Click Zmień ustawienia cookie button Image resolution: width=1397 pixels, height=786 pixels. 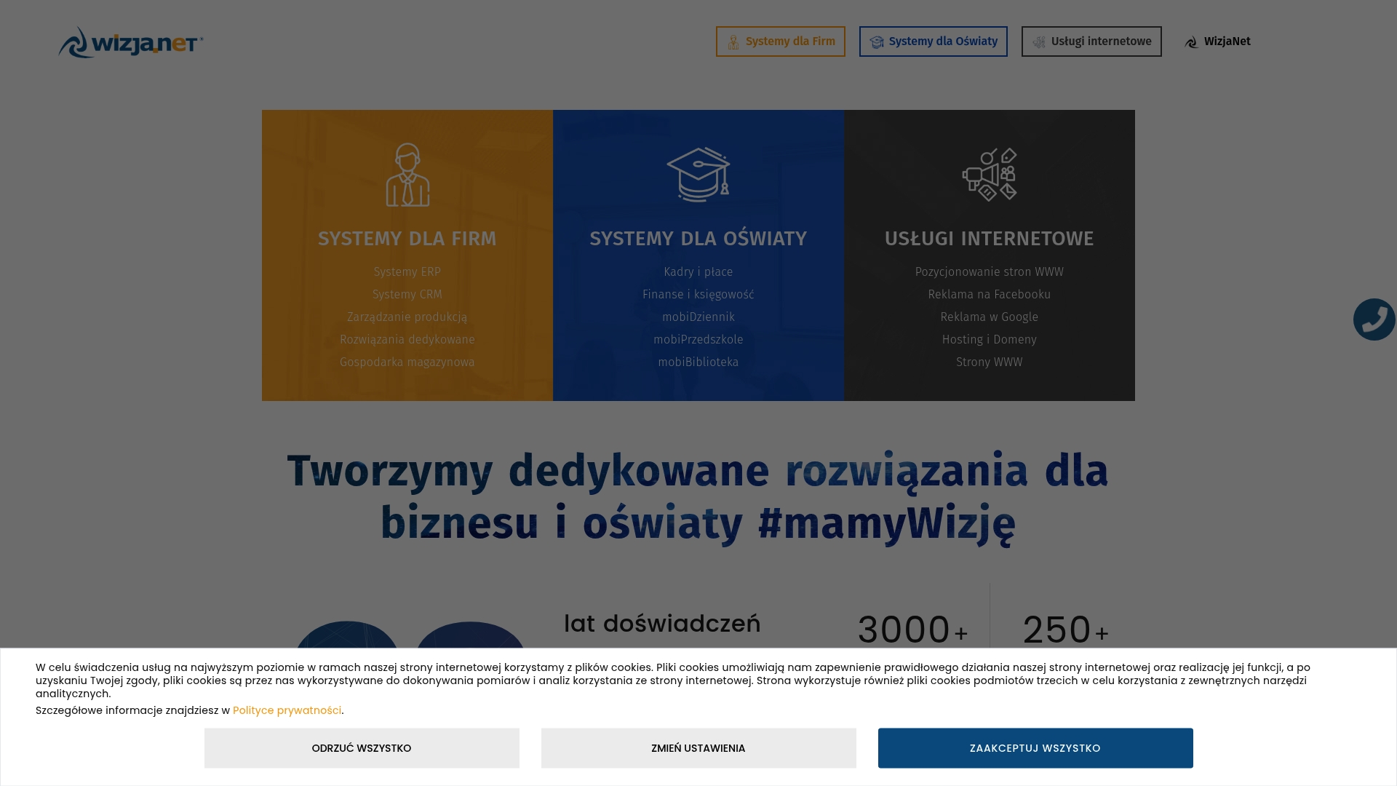click(x=698, y=748)
